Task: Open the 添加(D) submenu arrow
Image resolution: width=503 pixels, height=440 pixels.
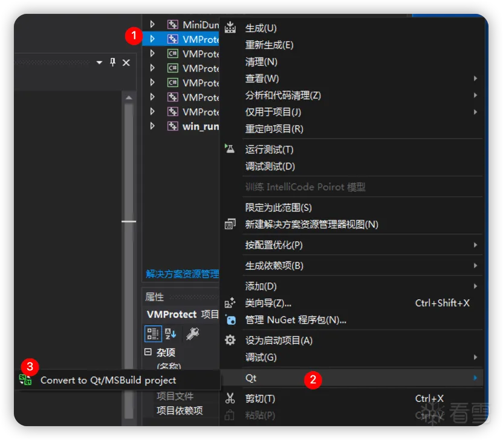Action: 475,286
